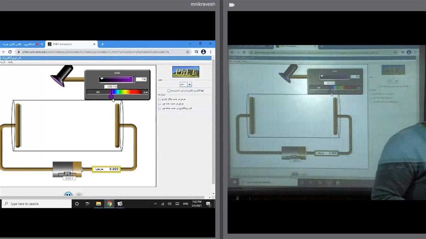Click the Task View taskbar icon

[88, 204]
